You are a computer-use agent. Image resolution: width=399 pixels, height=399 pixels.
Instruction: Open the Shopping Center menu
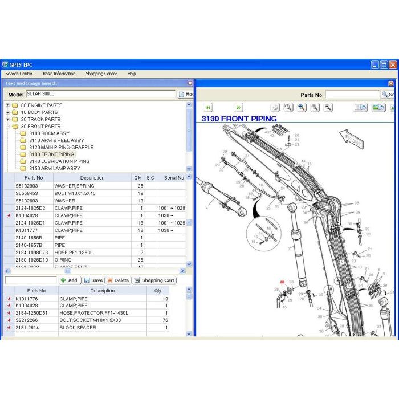(101, 74)
